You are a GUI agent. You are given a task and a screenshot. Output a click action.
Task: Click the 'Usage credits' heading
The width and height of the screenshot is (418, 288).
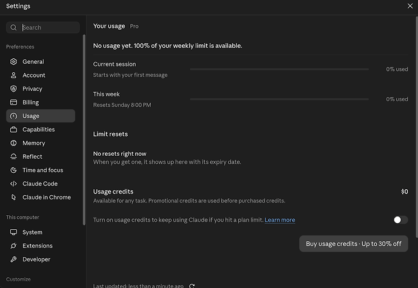(x=113, y=192)
